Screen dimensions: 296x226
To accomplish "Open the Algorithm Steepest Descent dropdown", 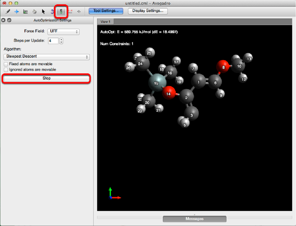I will point(46,57).
